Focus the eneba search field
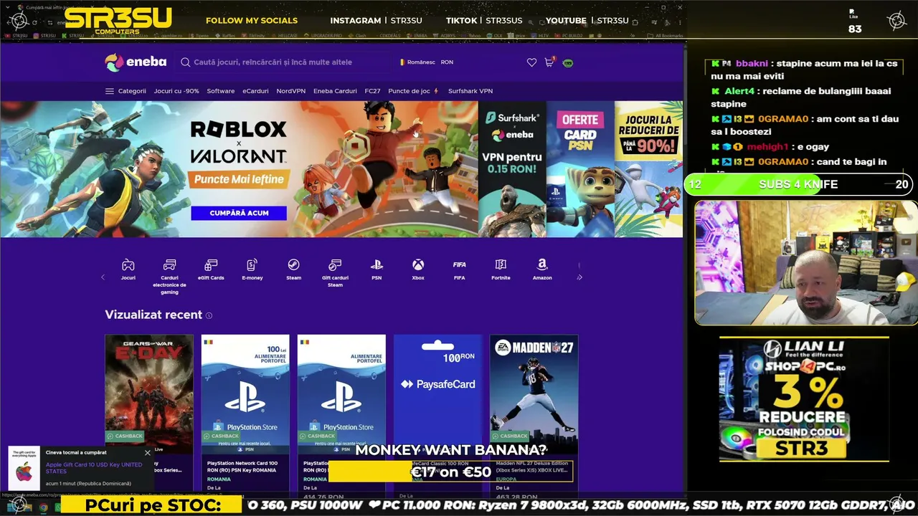This screenshot has width=918, height=516. [283, 62]
